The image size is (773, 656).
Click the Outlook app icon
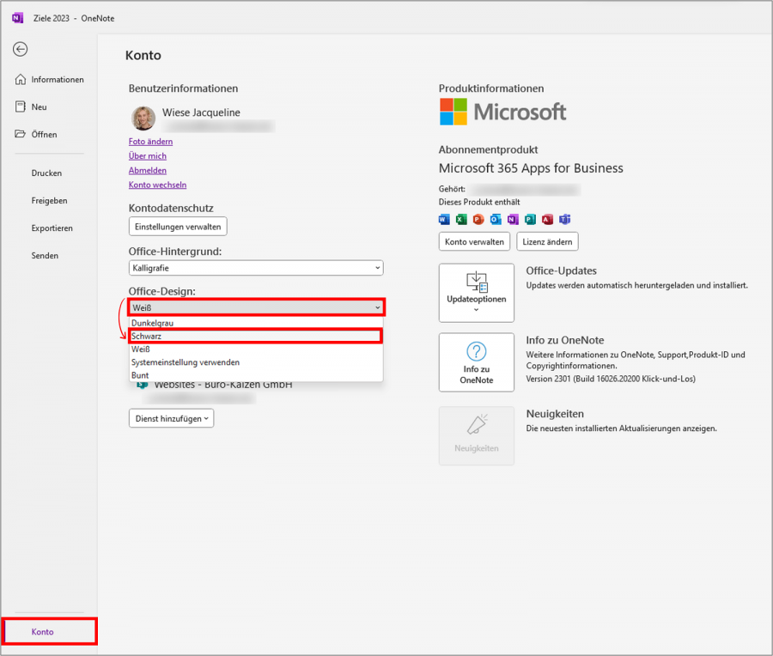click(496, 219)
